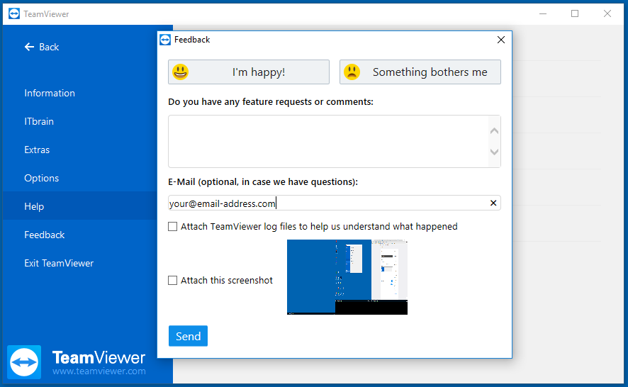The height and width of the screenshot is (387, 628).
Task: Enable attaching TeamViewer log files
Action: 173,227
